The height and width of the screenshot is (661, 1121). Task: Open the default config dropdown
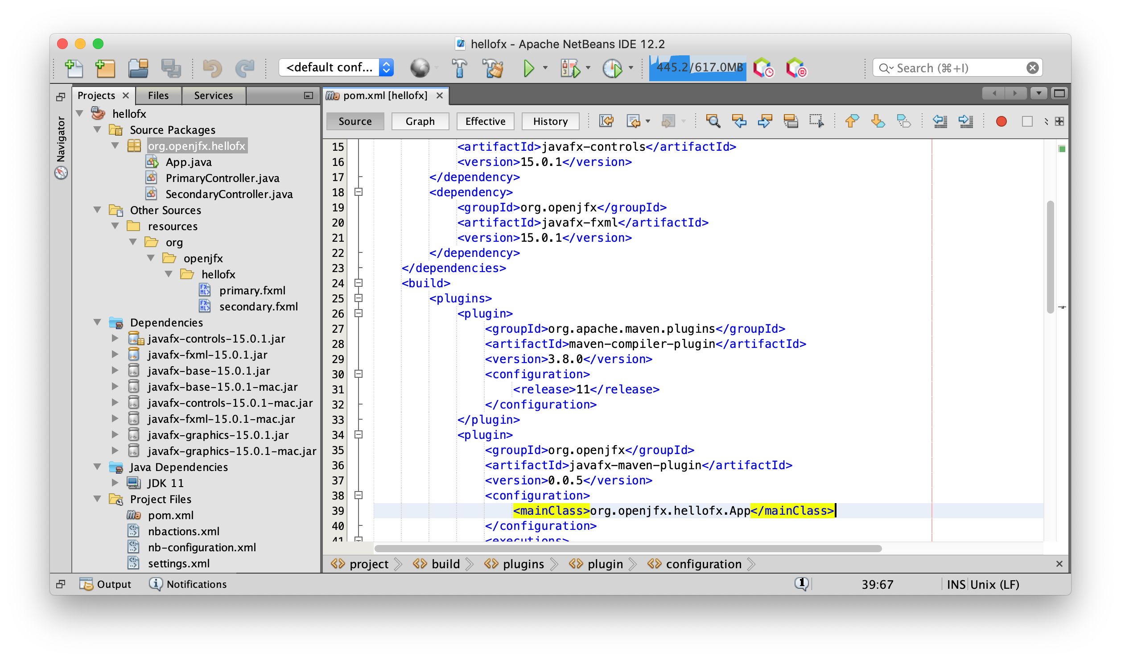click(x=386, y=68)
